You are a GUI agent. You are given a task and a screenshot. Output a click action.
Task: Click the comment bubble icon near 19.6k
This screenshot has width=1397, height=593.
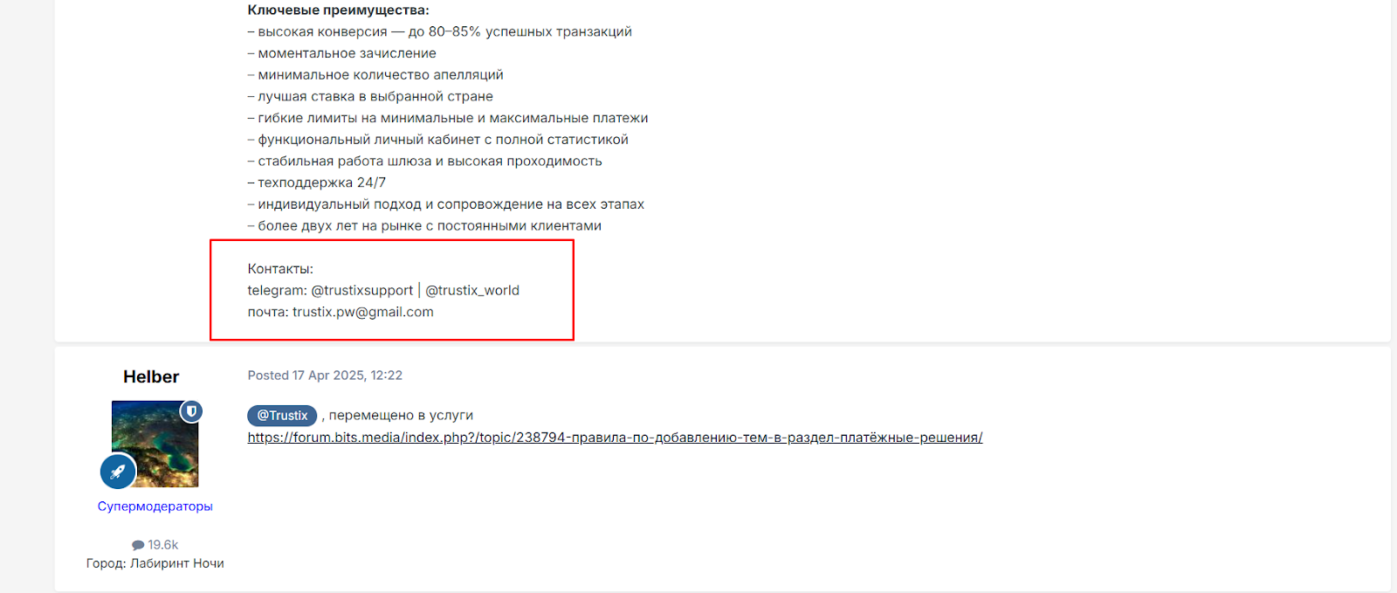pos(138,545)
